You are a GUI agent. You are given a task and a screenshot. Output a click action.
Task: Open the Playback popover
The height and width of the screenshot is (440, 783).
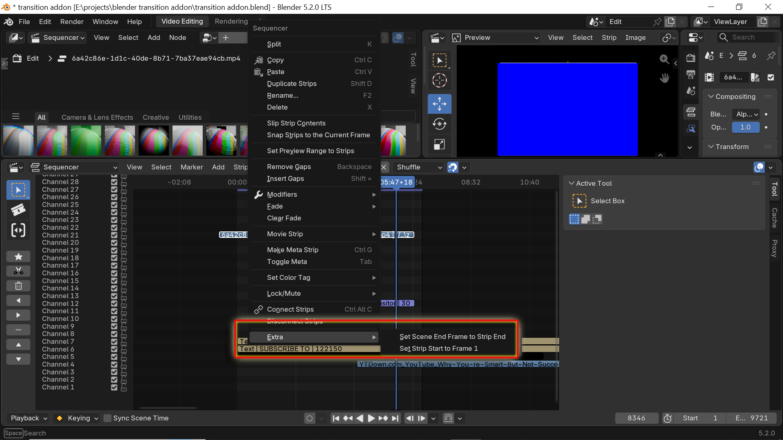click(29, 418)
